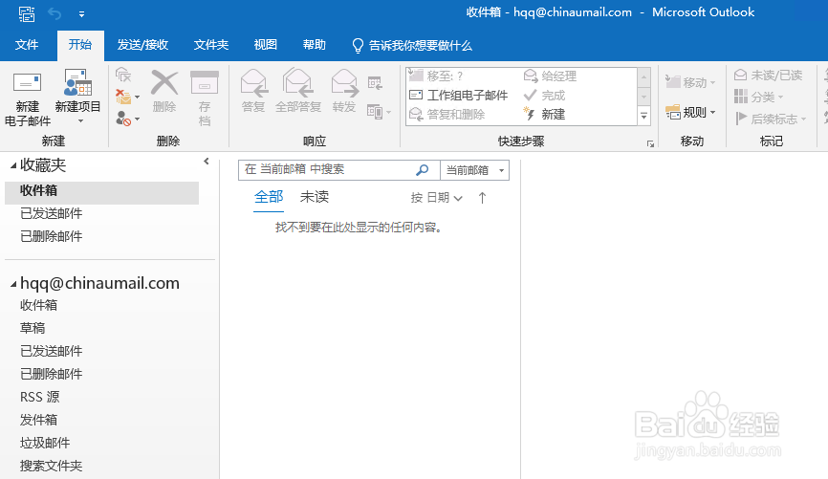Select quick step 移至: ?
The image size is (828, 479).
click(x=436, y=76)
